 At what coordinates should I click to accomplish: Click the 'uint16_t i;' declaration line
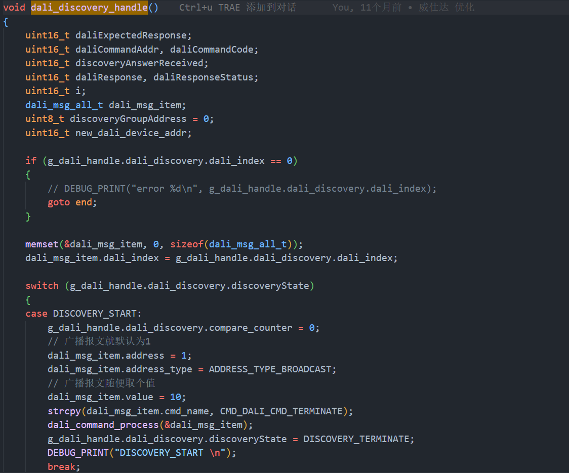[56, 91]
